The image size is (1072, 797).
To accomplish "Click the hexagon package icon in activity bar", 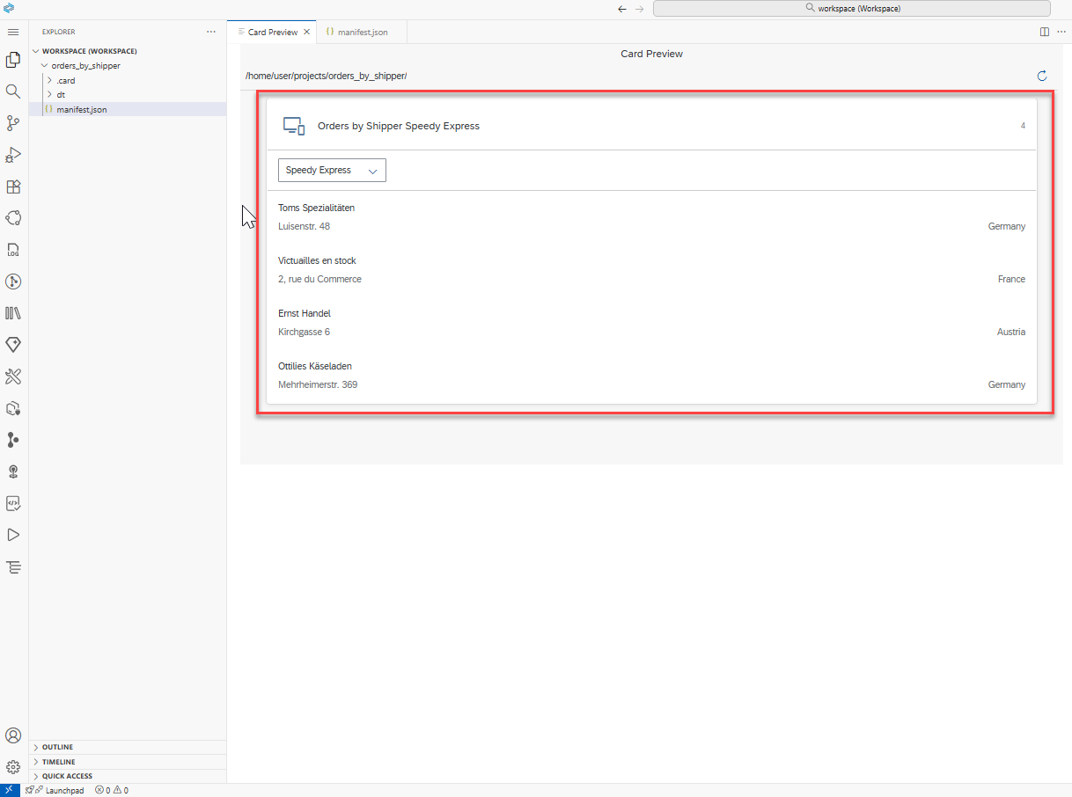I will coord(13,408).
